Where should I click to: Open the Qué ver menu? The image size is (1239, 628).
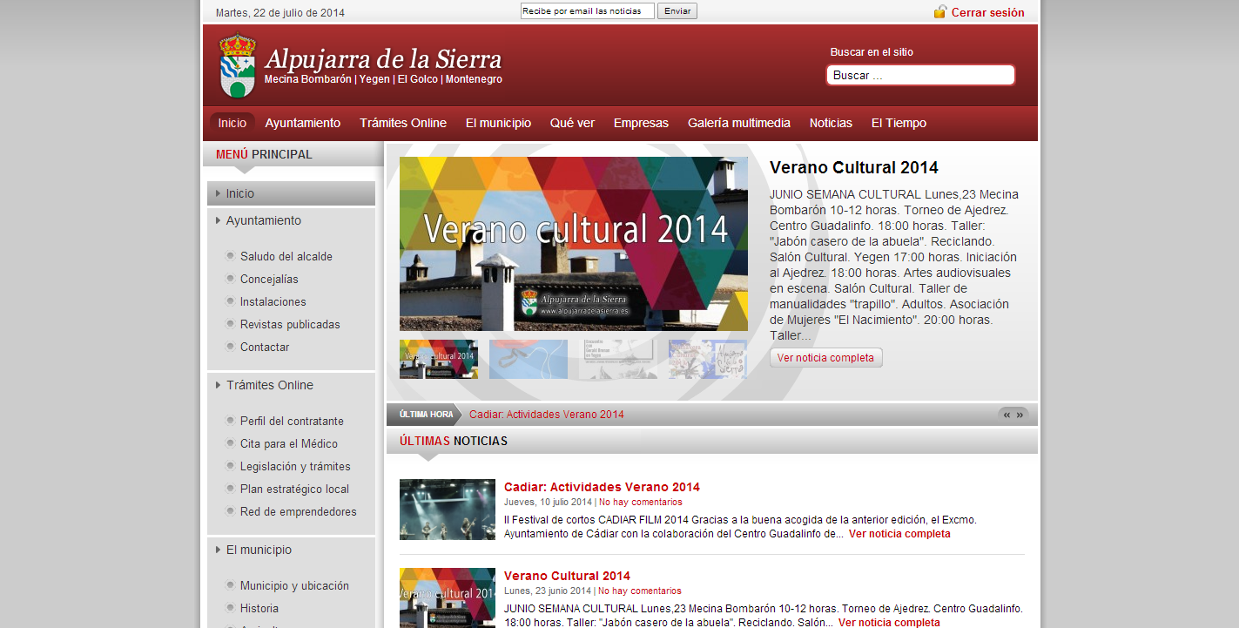572,123
